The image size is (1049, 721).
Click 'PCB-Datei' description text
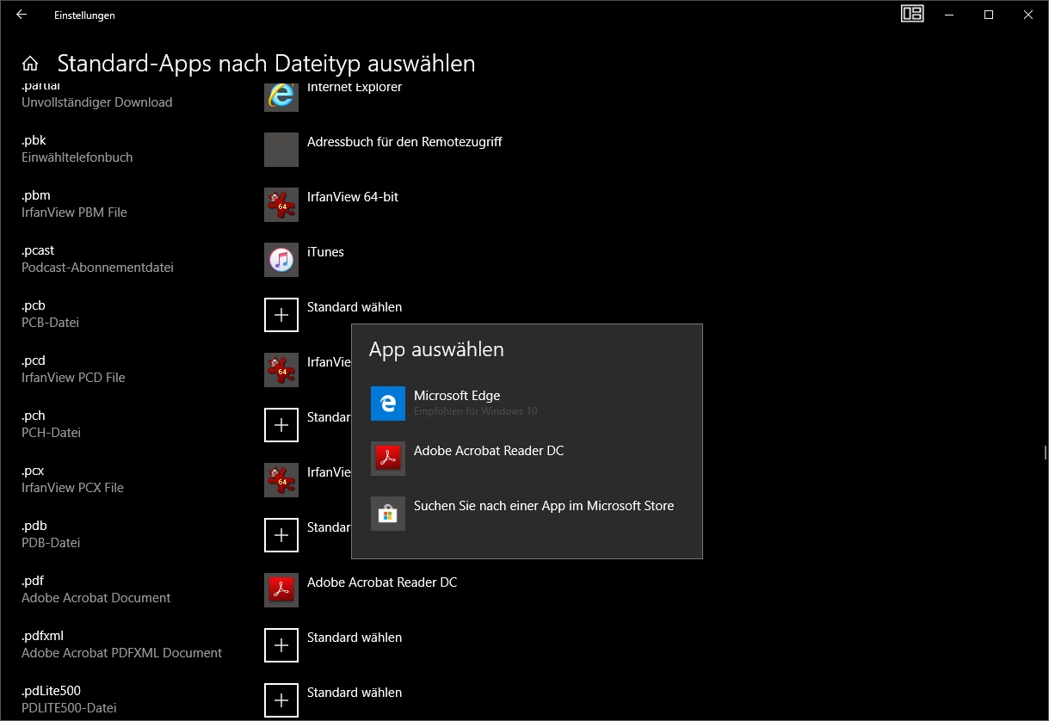[50, 323]
